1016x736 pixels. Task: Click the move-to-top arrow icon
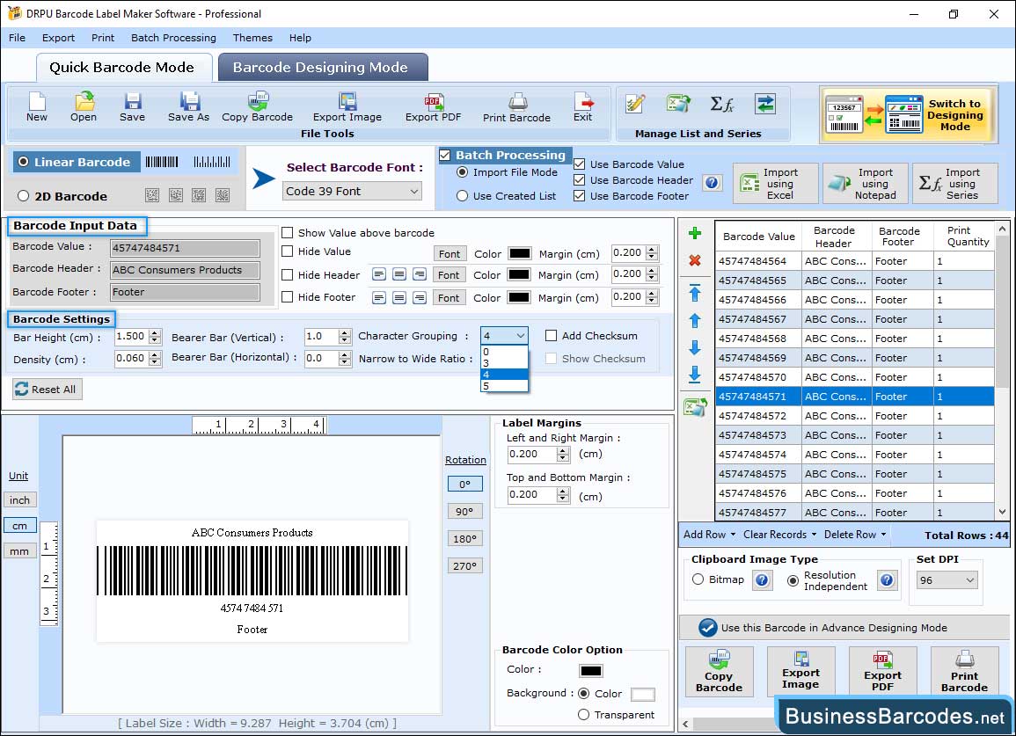click(x=695, y=293)
